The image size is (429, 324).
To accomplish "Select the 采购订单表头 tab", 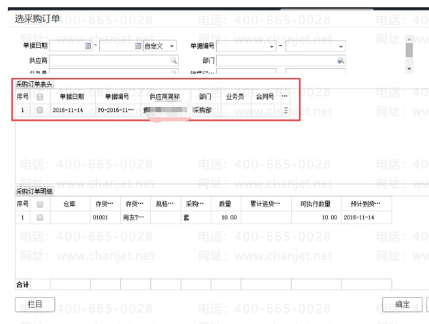I will [34, 84].
